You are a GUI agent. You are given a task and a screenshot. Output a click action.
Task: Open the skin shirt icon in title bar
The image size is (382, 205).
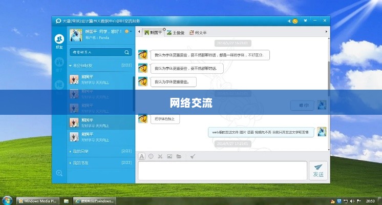[x=305, y=20]
